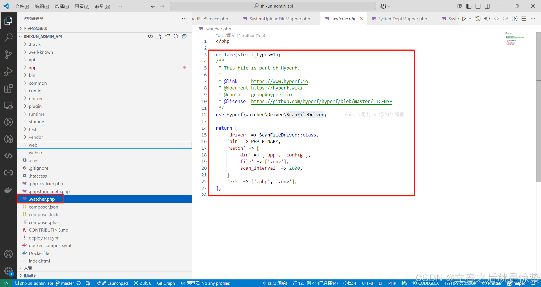
Task: Click UTF-8 encoding in the status bar
Action: coord(367,283)
